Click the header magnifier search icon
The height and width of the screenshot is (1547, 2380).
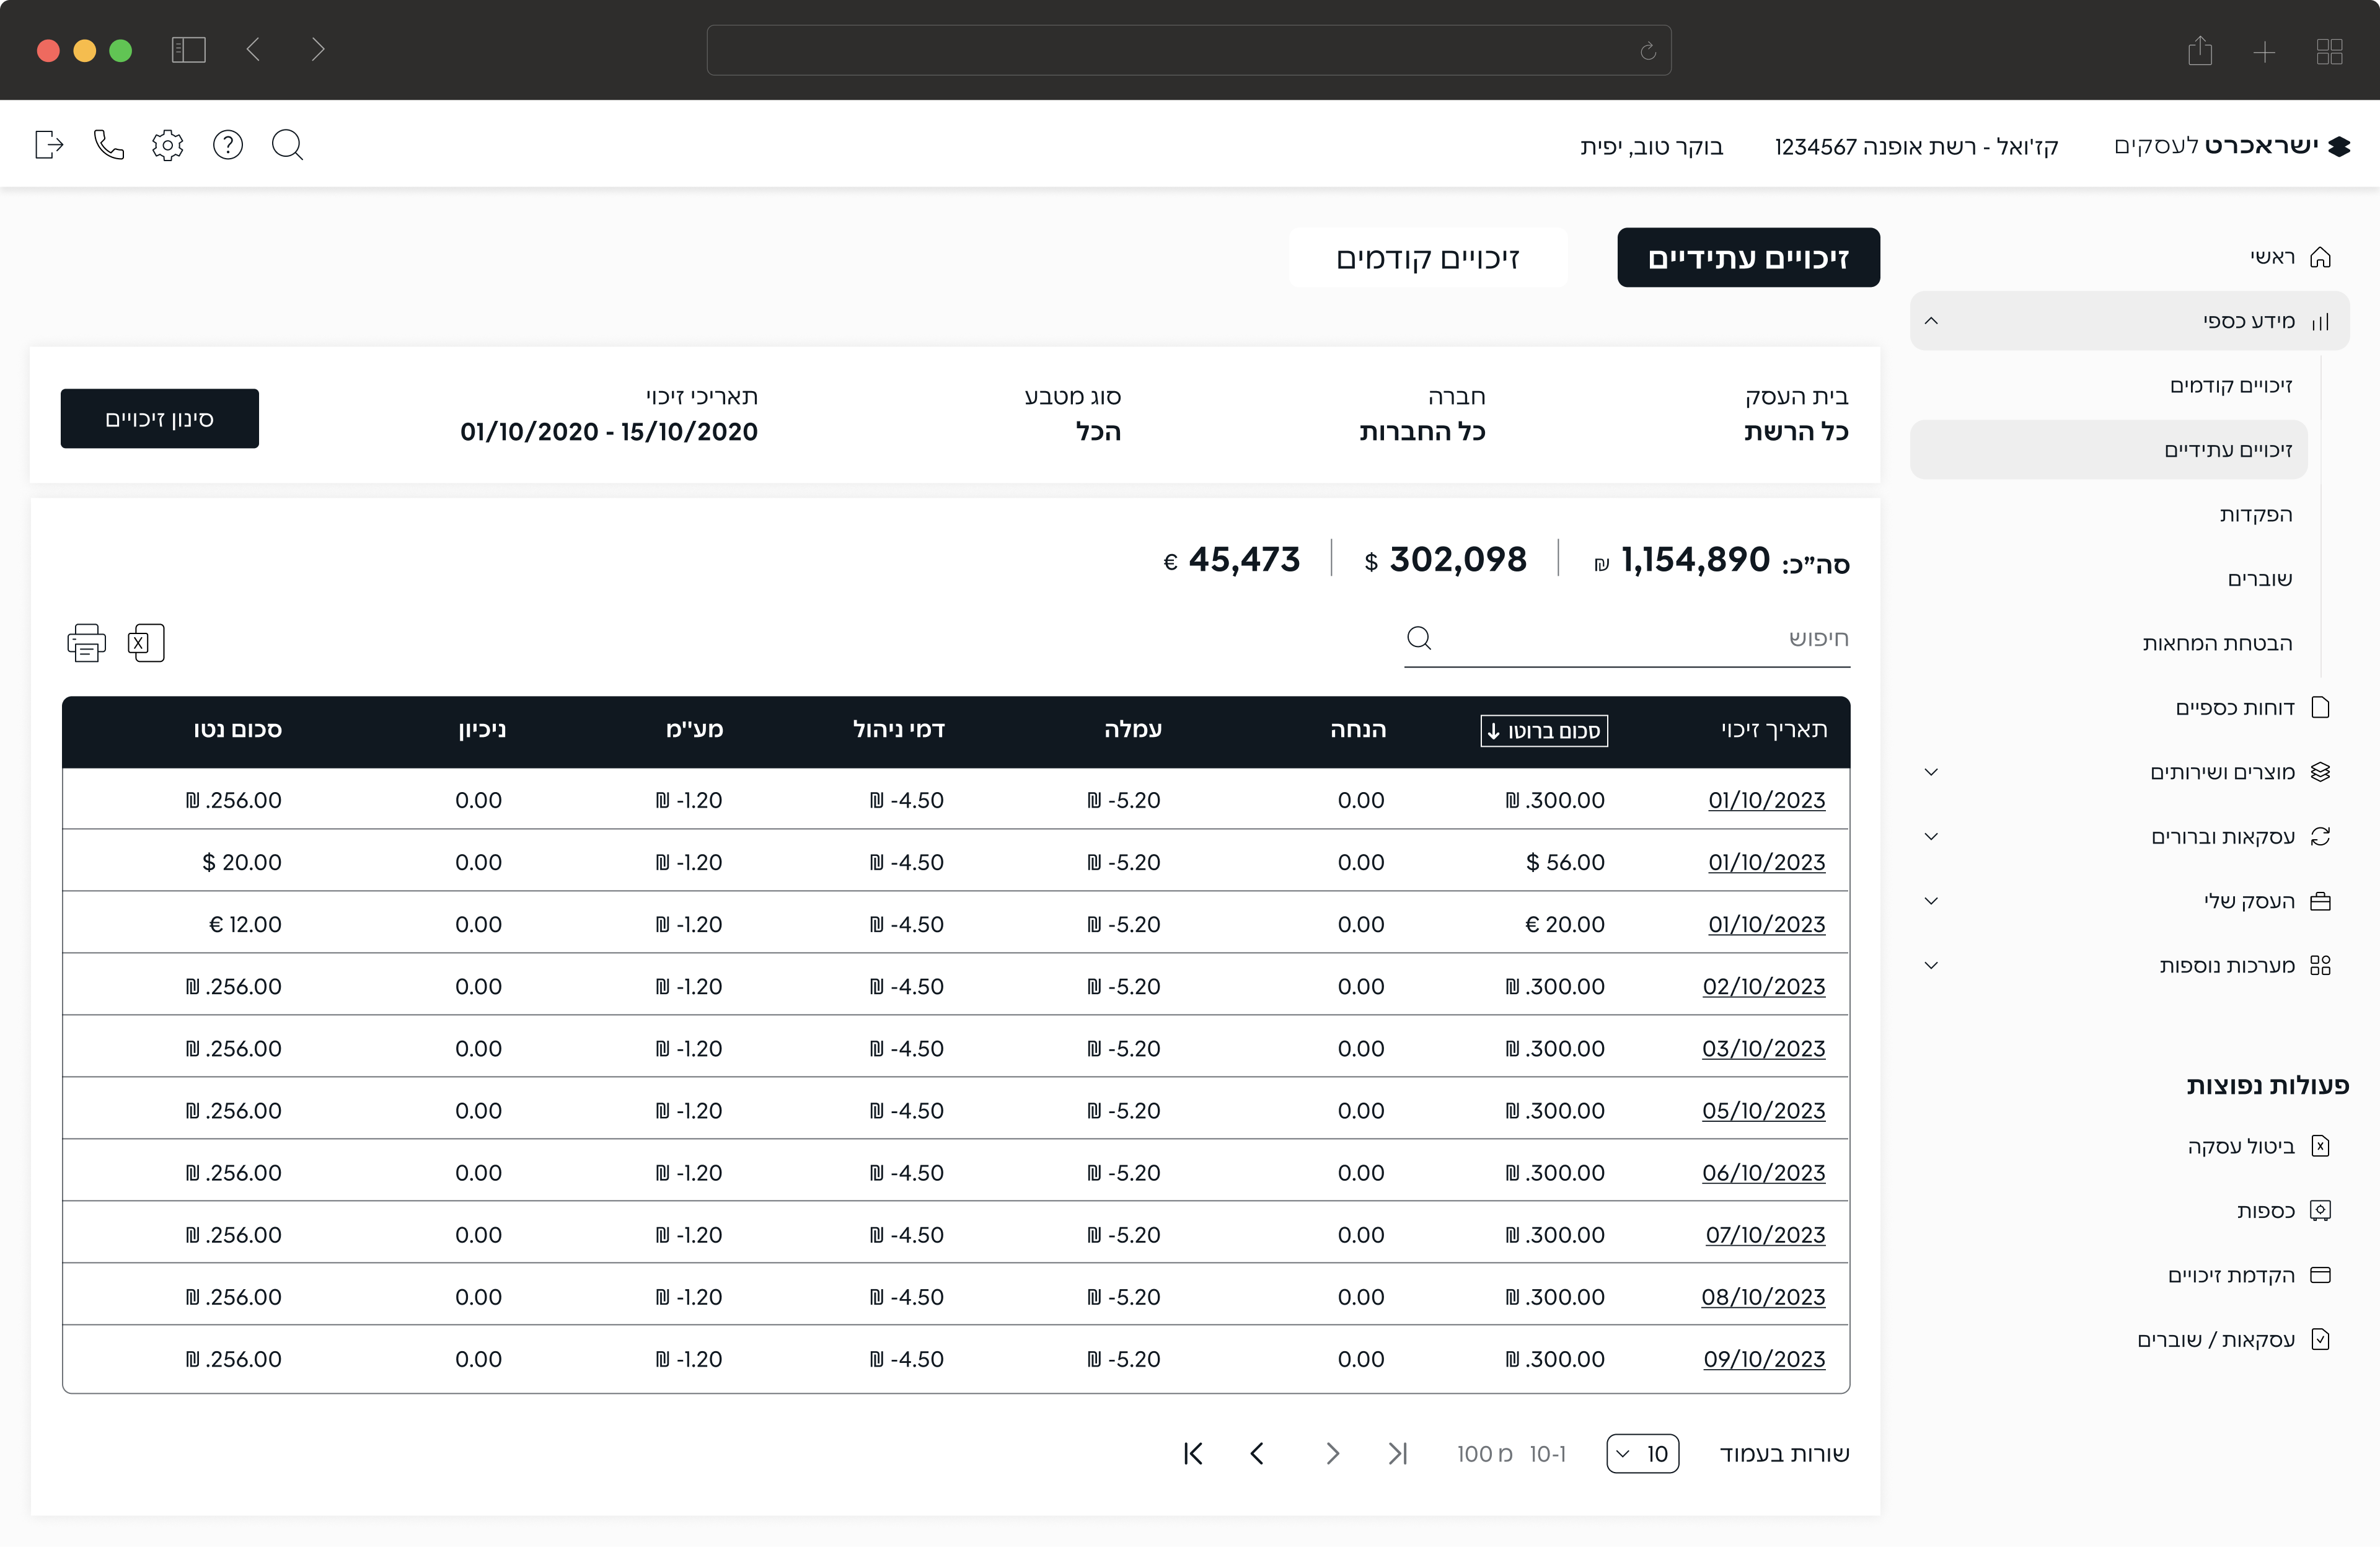287,145
